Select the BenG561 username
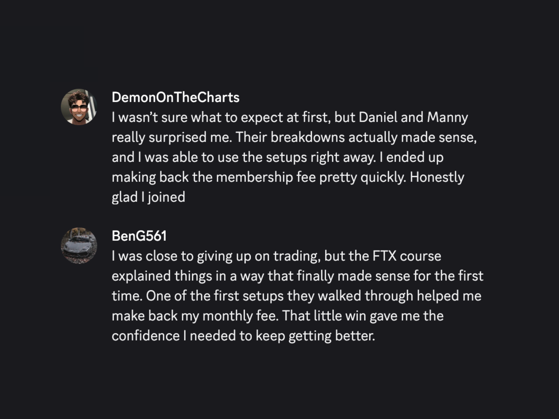The width and height of the screenshot is (559, 419). click(139, 236)
